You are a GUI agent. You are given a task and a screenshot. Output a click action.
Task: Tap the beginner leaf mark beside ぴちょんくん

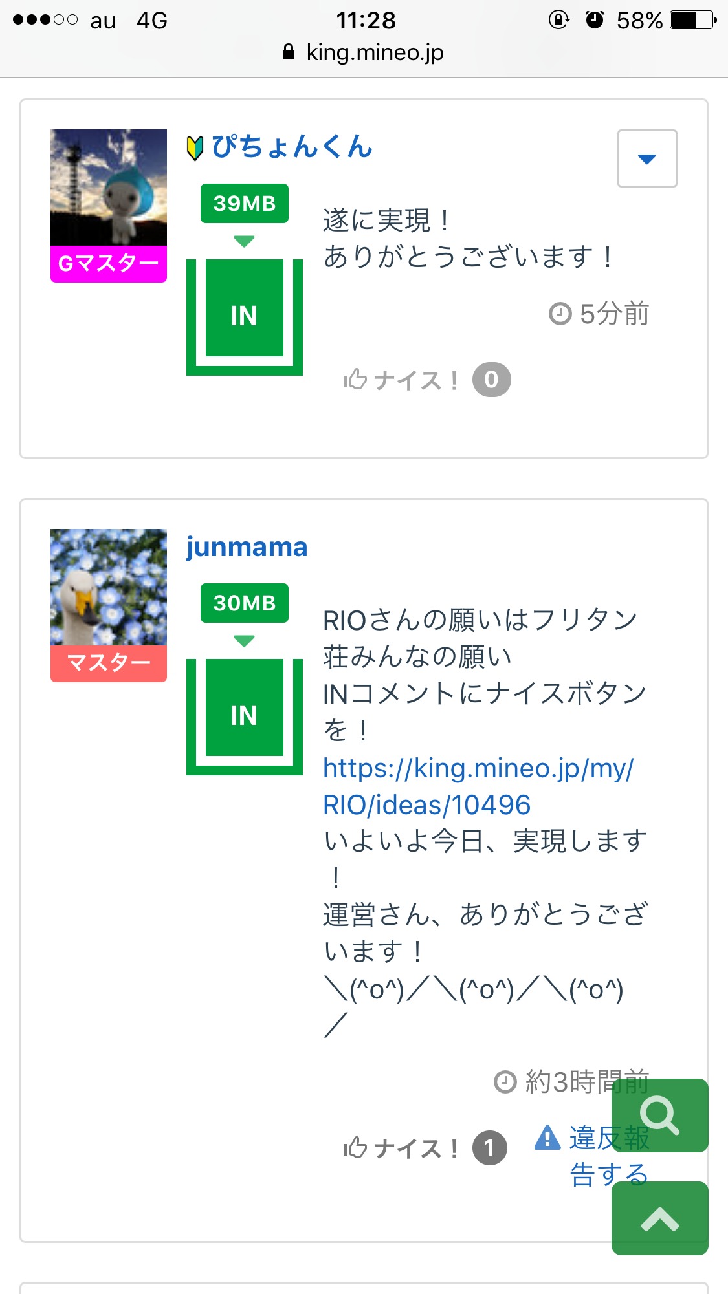[x=195, y=148]
